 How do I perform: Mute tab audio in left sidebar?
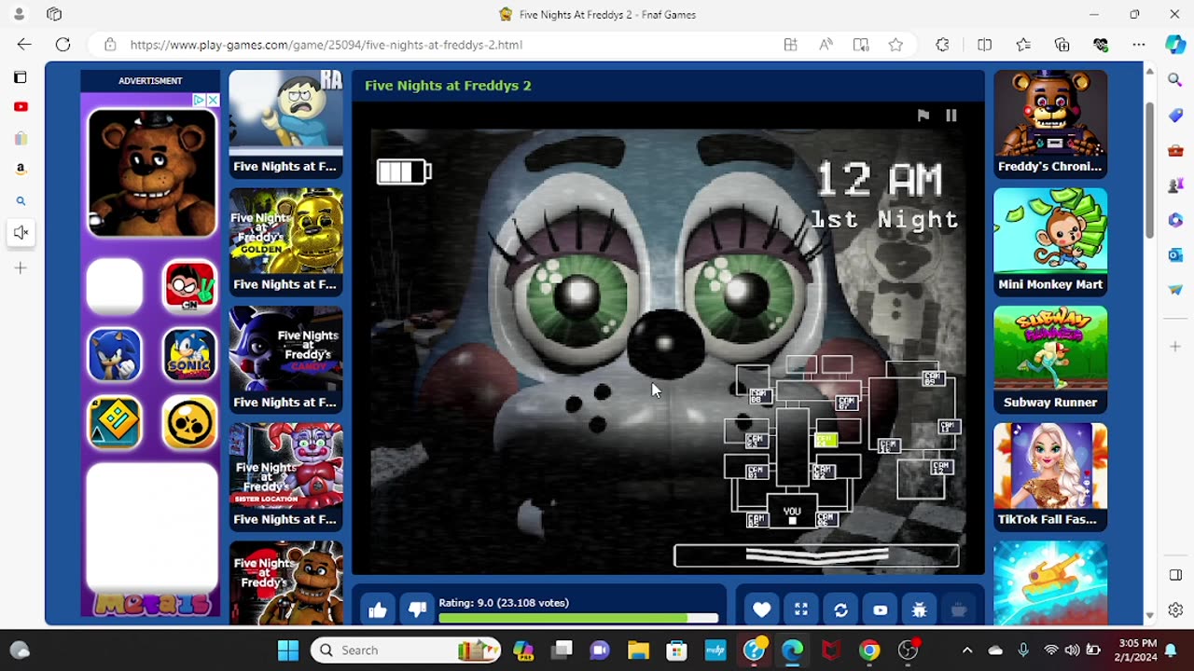coord(21,232)
